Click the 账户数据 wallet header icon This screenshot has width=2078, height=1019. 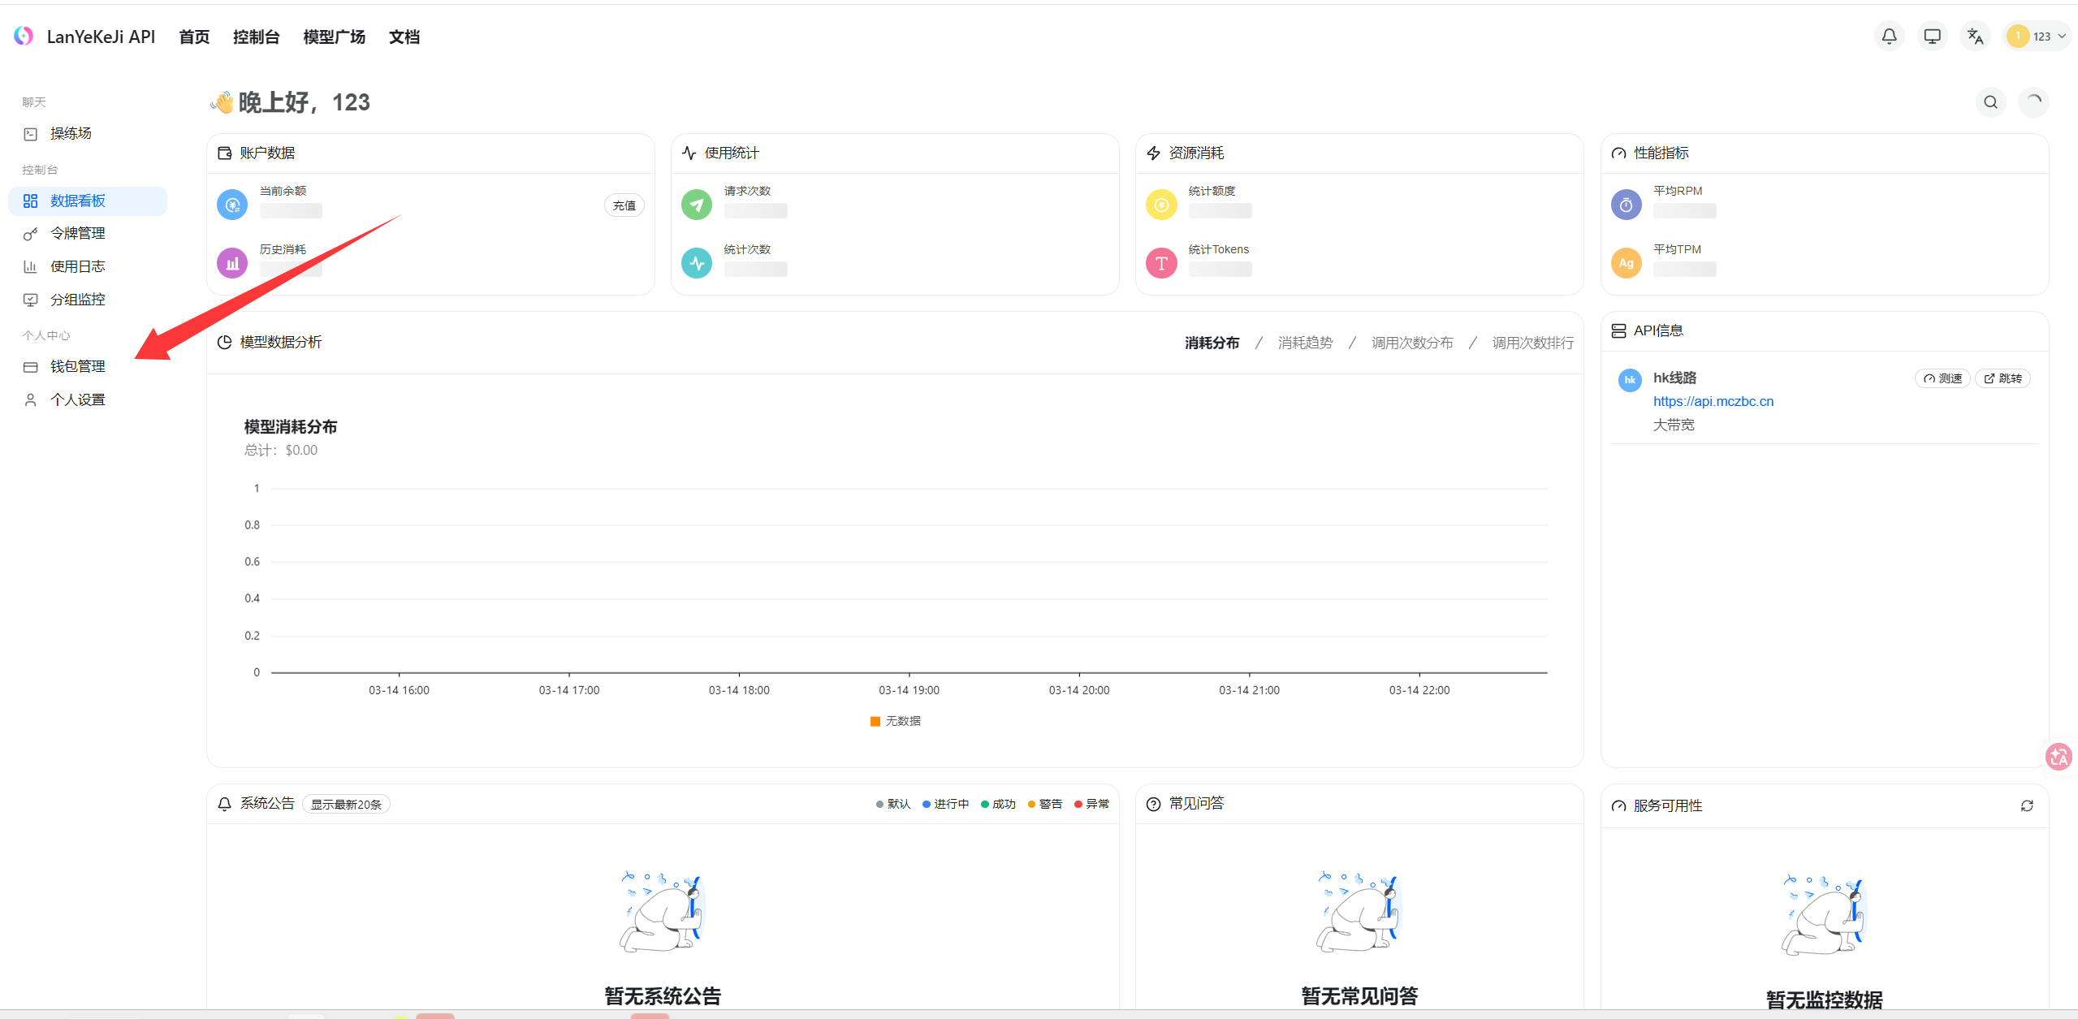[x=225, y=153]
